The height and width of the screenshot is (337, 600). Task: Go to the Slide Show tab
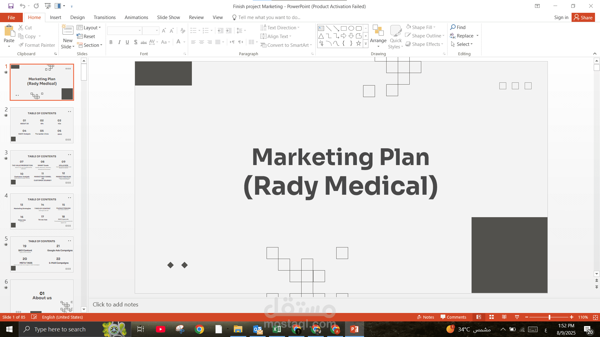[x=168, y=17]
